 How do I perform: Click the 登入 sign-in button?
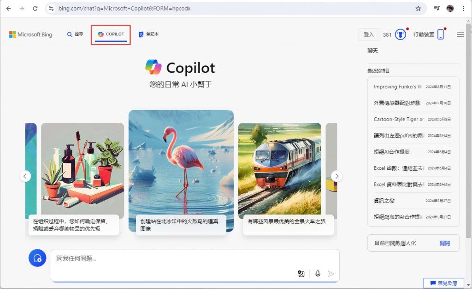pos(368,35)
